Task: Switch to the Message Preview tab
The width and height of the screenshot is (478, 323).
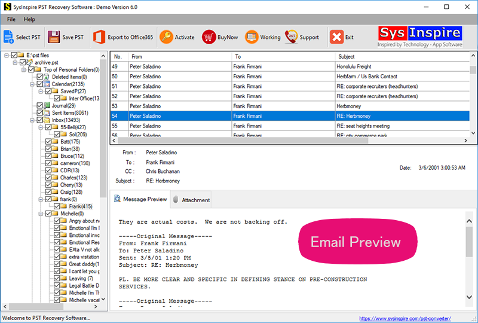Action: tap(140, 199)
